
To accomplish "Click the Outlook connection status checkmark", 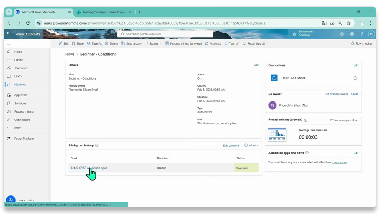I will click(355, 78).
